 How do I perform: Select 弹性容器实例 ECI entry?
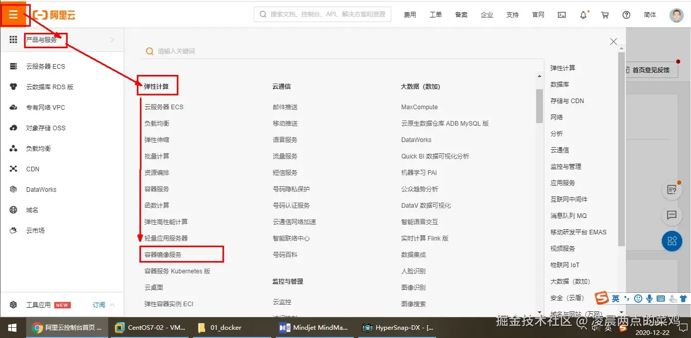[x=169, y=304]
